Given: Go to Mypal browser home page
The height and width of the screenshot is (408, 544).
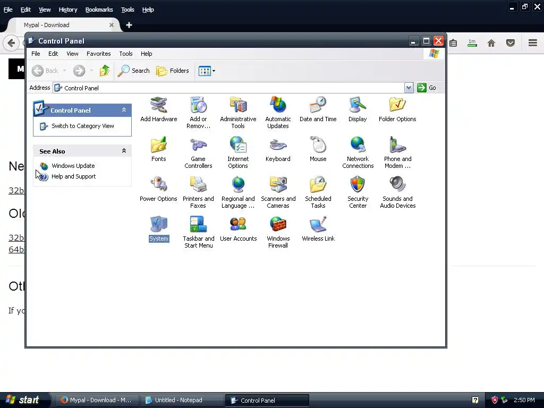Looking at the screenshot, I should tap(491, 43).
